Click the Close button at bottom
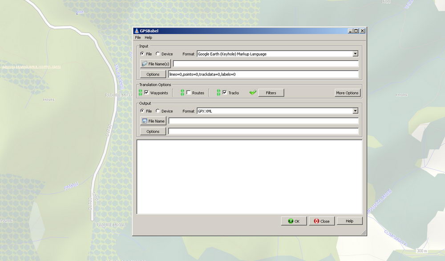This screenshot has width=445, height=261. pyautogui.click(x=322, y=221)
